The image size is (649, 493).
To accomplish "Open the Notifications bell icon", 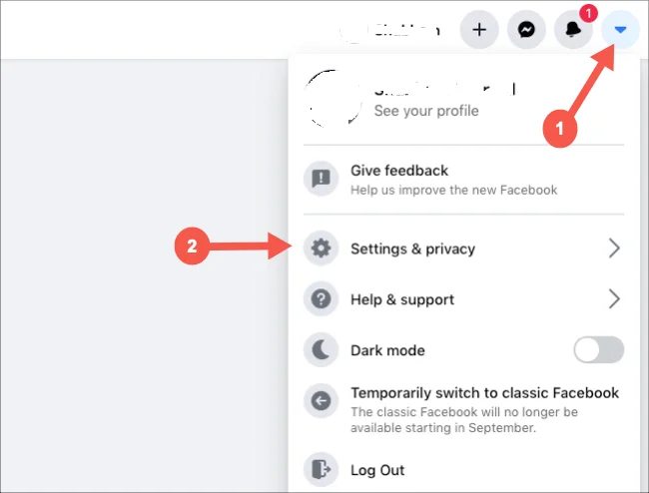I will pos(574,30).
